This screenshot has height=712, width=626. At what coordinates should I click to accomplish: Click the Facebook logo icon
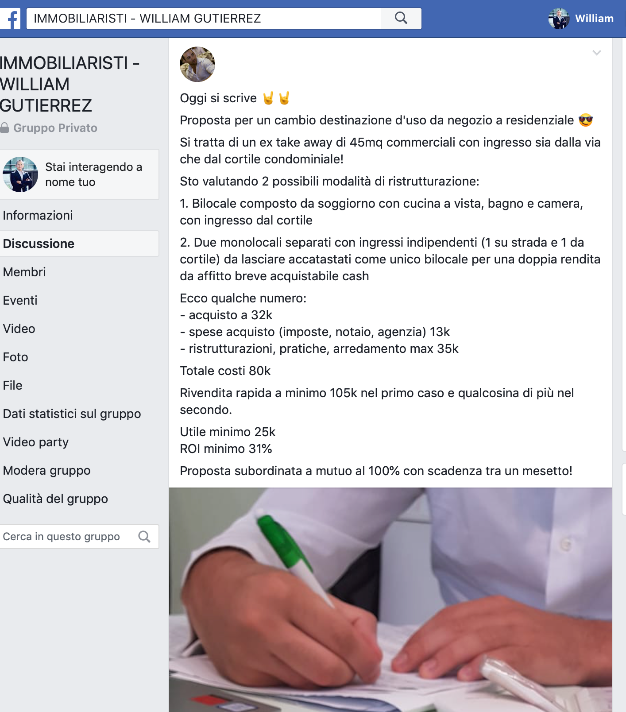(11, 19)
